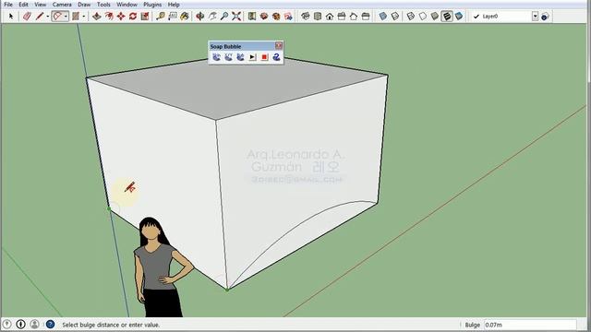Select the Rectangle shape tool

[76, 17]
